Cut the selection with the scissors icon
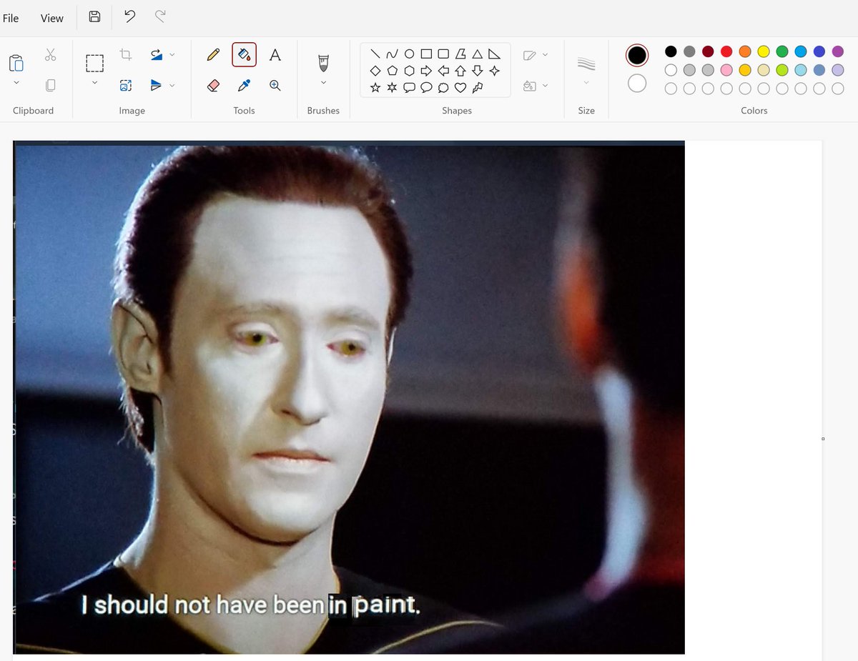This screenshot has height=661, width=858. (x=50, y=55)
